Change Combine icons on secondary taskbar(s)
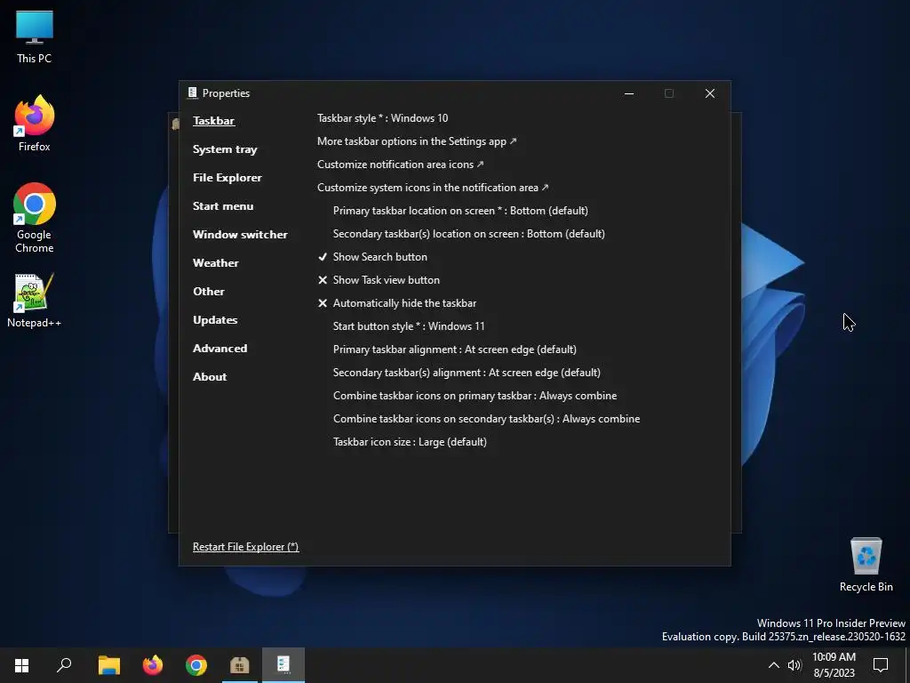The width and height of the screenshot is (910, 683). (x=486, y=419)
